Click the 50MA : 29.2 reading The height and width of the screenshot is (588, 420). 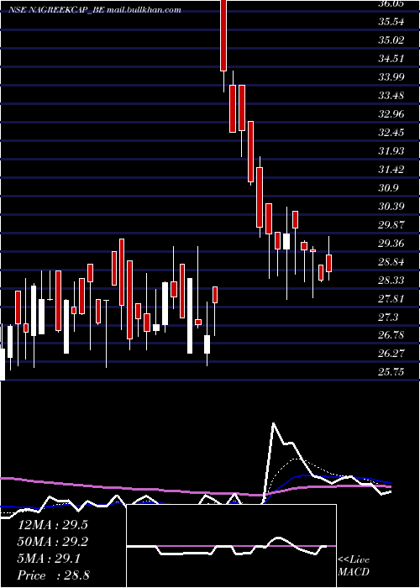[52, 542]
